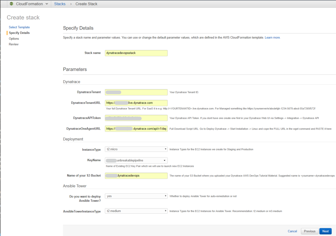This screenshot has height=236, width=336.
Task: Click the Dynatrace group heading
Action: [x=72, y=82]
